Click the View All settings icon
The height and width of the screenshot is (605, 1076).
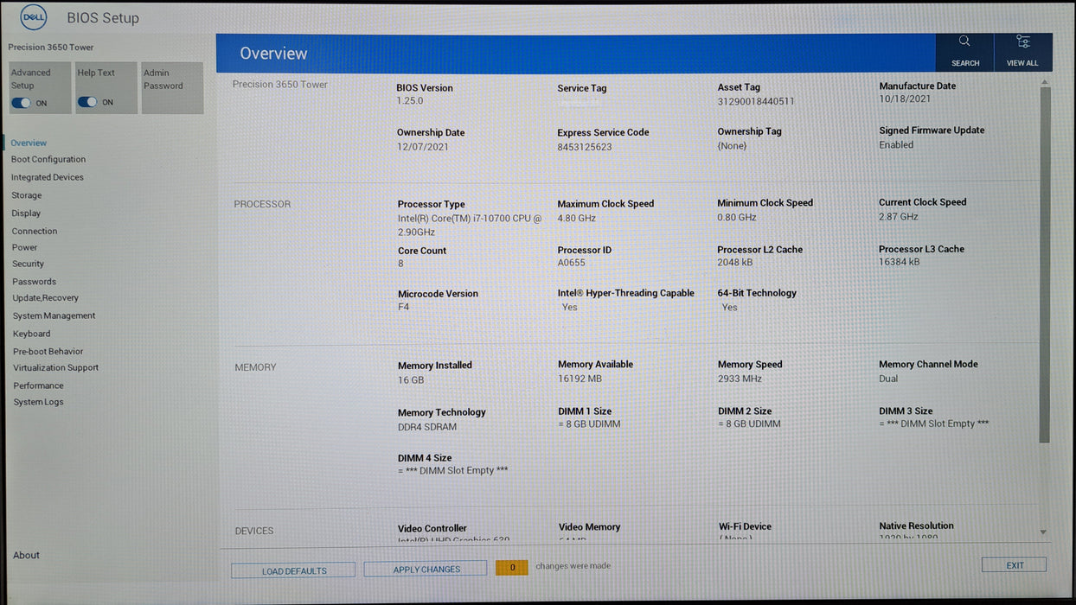(1023, 41)
